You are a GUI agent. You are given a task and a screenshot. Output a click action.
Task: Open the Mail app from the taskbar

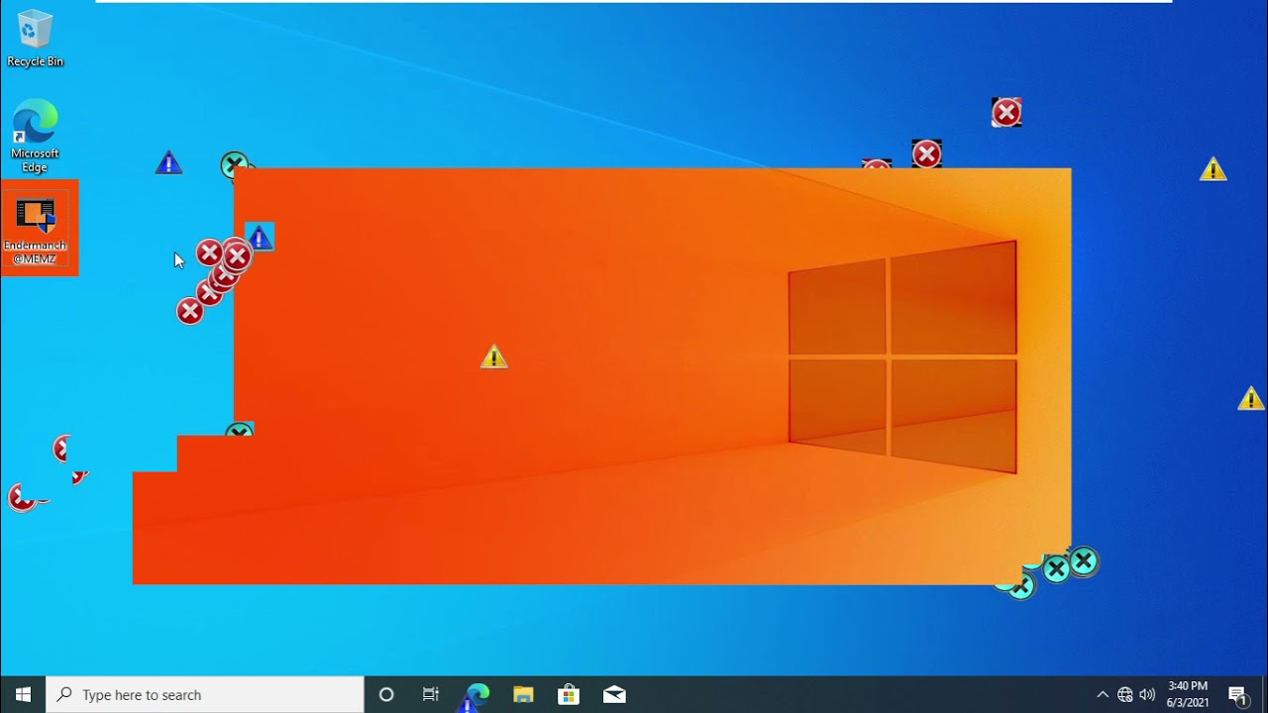[x=614, y=694]
